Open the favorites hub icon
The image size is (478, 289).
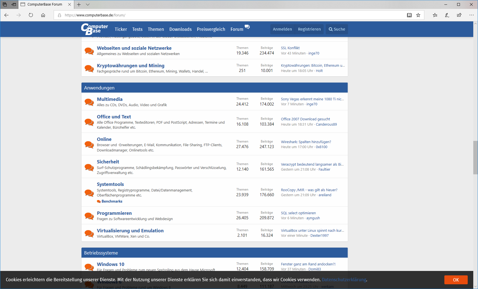click(435, 15)
